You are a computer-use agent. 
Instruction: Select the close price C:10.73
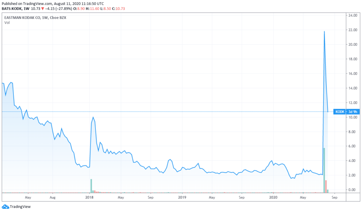tap(118, 9)
